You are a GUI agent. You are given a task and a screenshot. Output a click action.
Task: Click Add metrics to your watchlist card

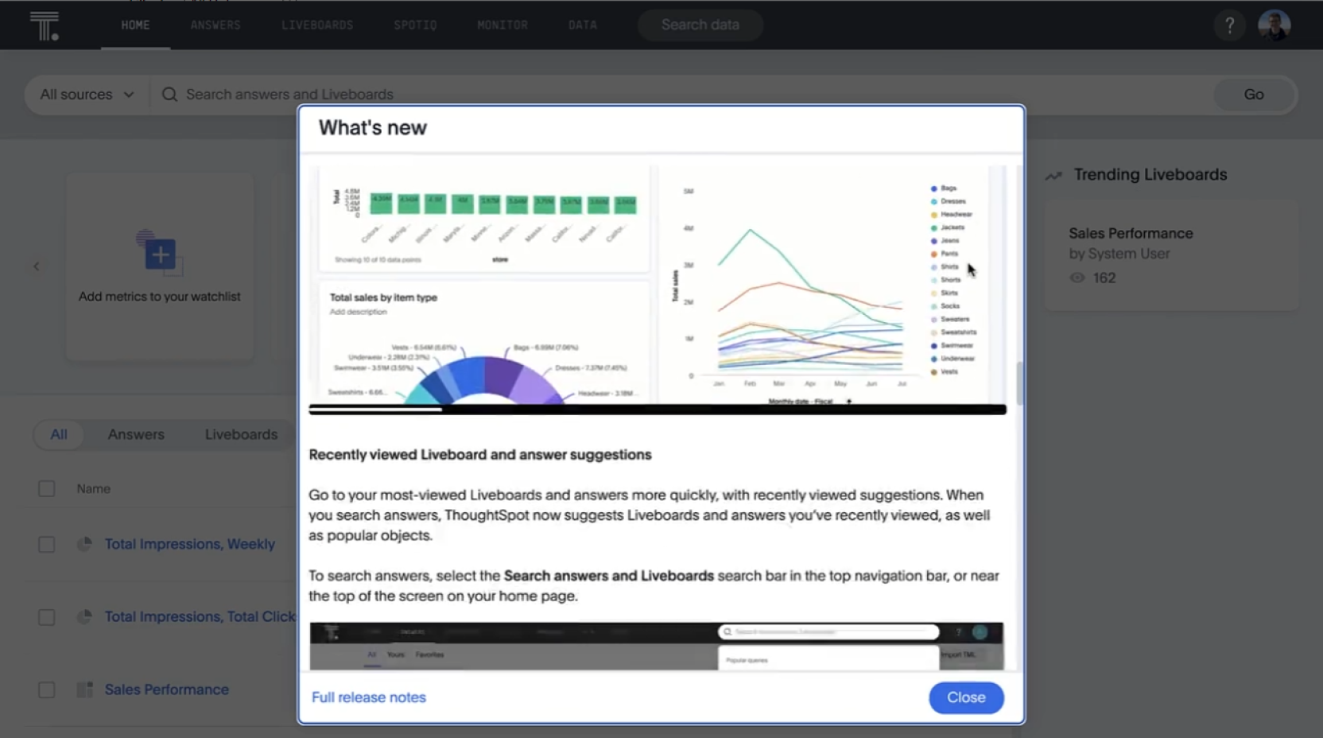tap(160, 267)
